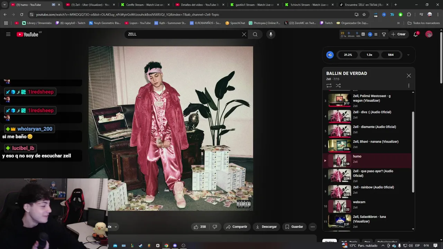Click the Descargar download button

[266, 227]
